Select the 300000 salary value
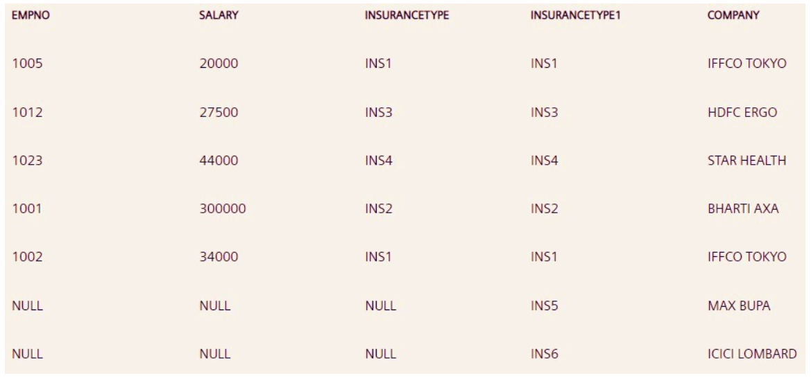Viewport: 811px width, 378px height. point(222,208)
